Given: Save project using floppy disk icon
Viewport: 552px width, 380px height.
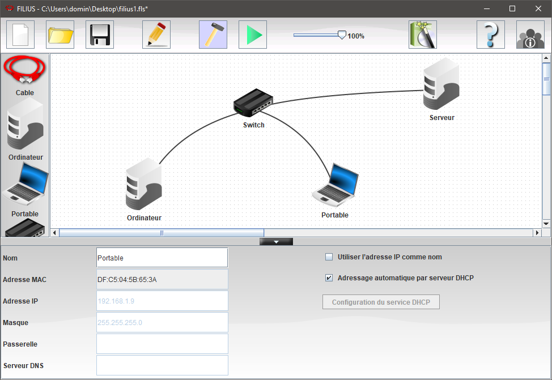Looking at the screenshot, I should (x=100, y=35).
